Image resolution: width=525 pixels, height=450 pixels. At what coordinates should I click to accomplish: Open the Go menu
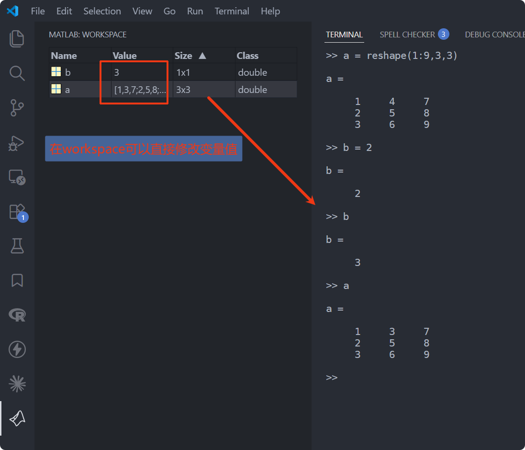coord(169,11)
